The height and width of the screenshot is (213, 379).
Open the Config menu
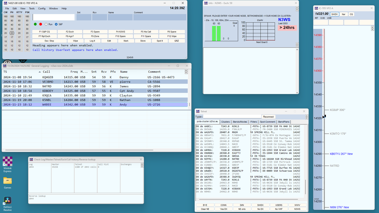pyautogui.click(x=42, y=9)
